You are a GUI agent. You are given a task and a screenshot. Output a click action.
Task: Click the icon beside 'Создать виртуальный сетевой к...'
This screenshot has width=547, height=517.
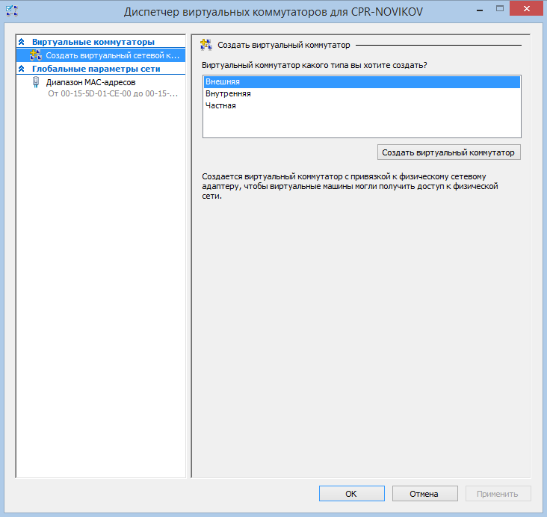[x=35, y=55]
